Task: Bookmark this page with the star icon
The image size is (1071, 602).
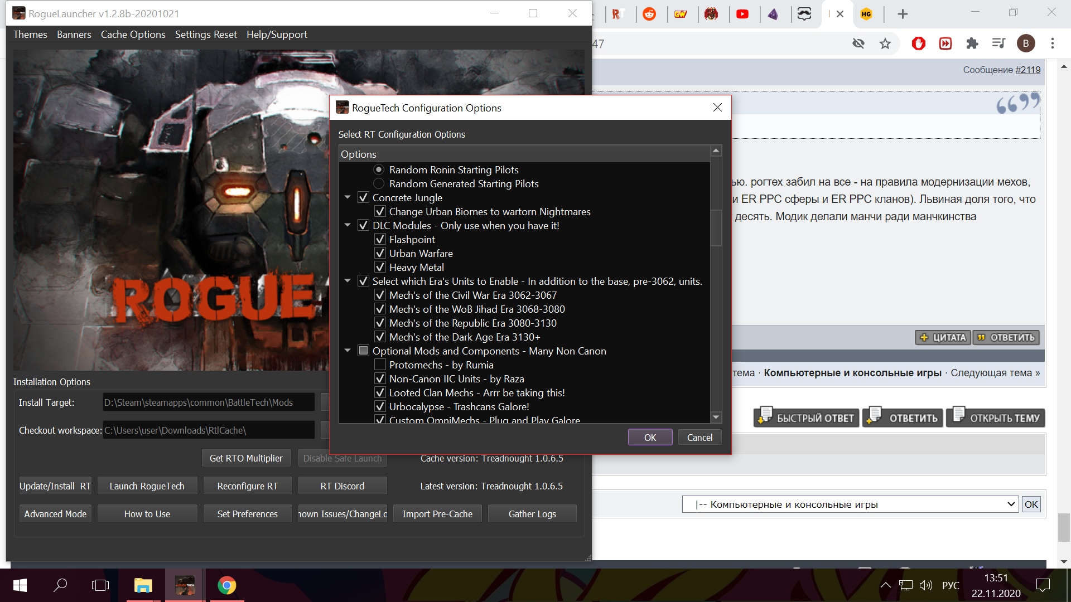Action: (885, 43)
